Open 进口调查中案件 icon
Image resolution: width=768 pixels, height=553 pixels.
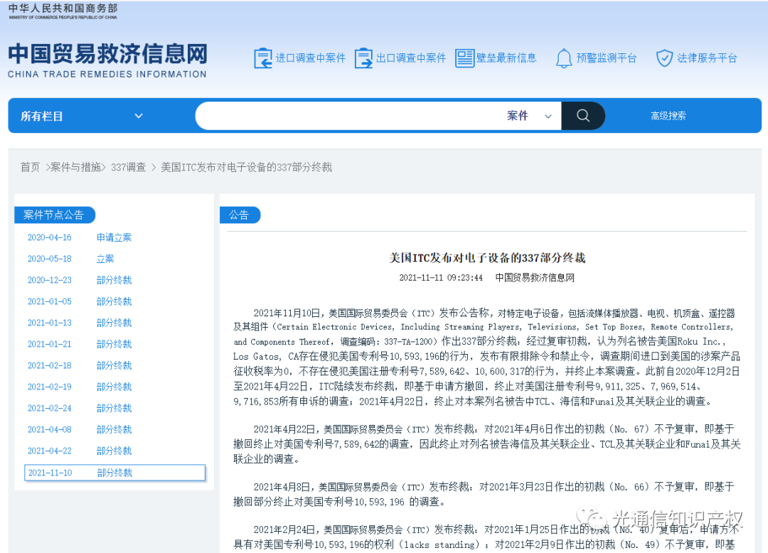tap(262, 58)
